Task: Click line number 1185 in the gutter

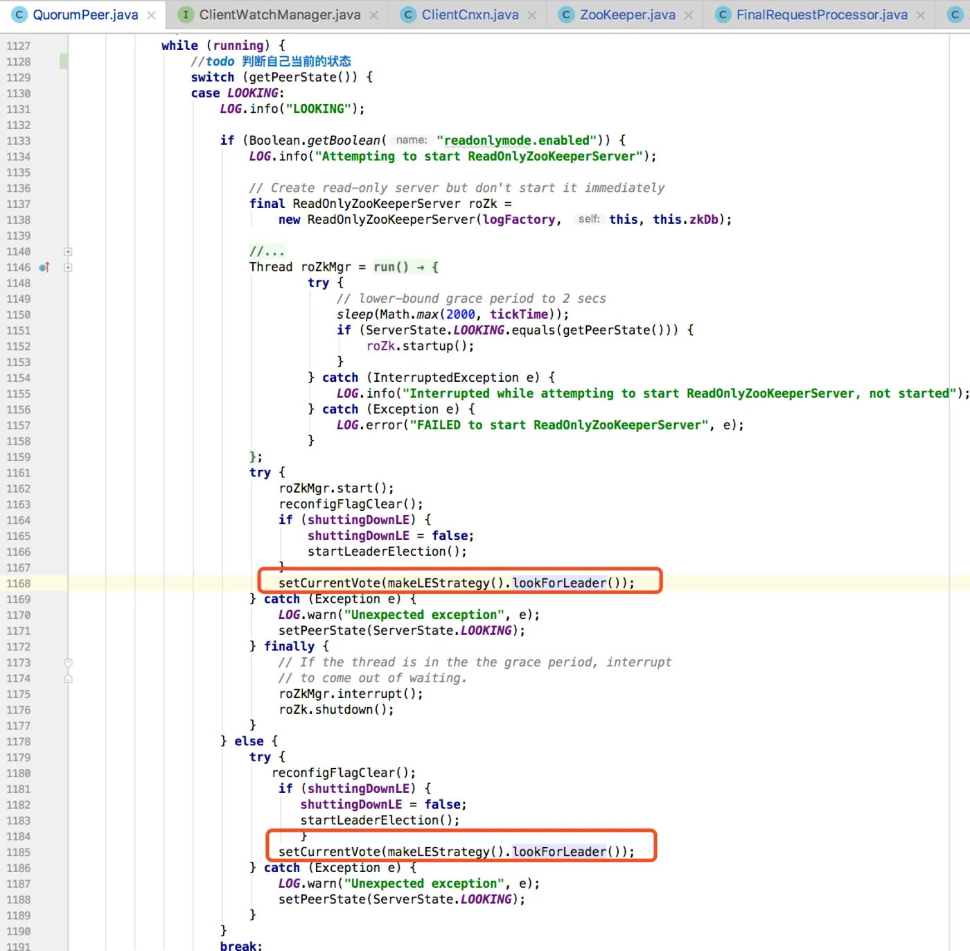Action: coord(19,853)
